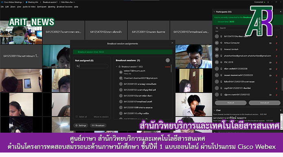
Task: Click the participants search magnifier icon
Action: coord(217,28)
